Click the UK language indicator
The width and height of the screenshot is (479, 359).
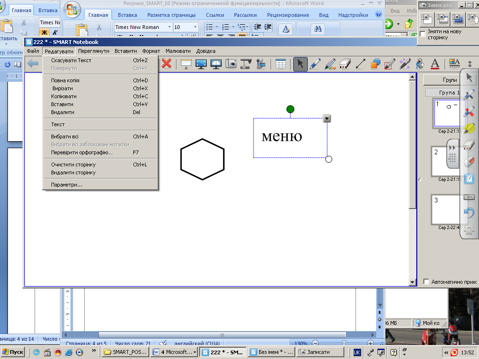(x=357, y=352)
